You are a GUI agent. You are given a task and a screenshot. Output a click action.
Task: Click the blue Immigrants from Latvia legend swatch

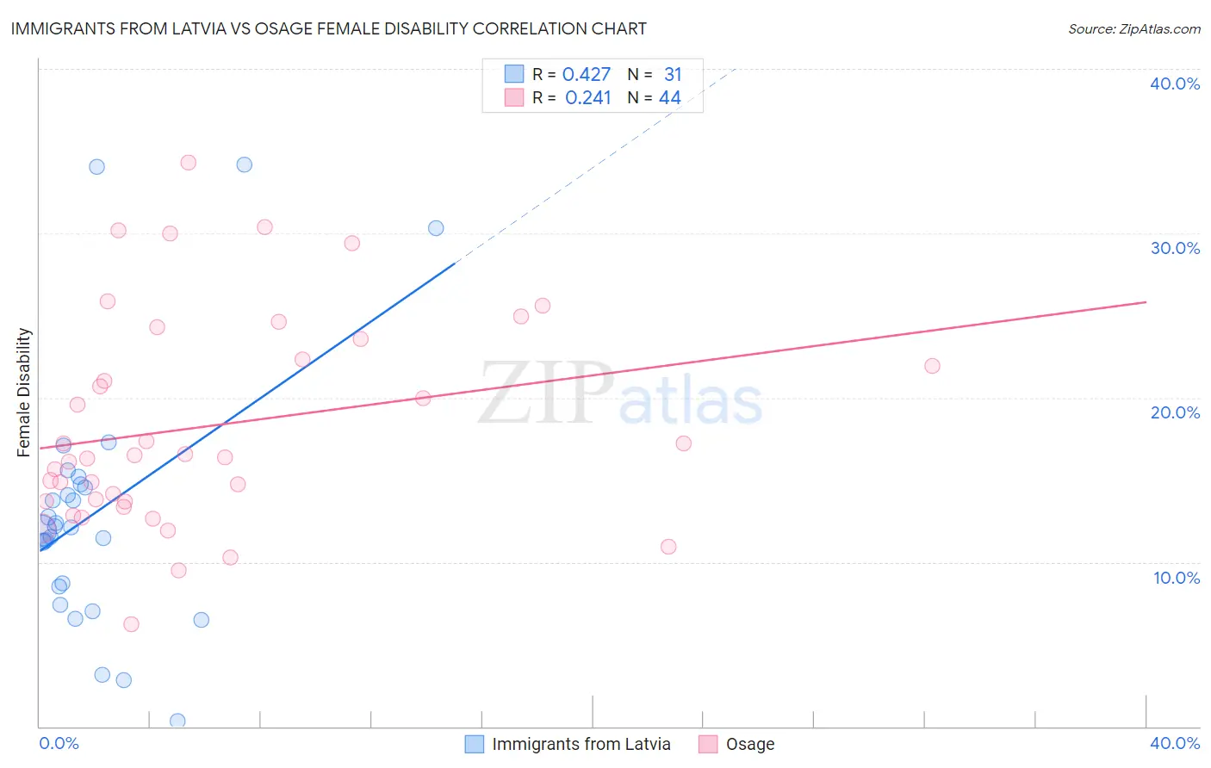[474, 744]
